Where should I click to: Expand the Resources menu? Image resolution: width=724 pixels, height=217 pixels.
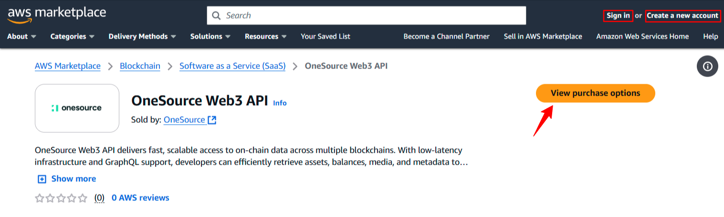266,37
